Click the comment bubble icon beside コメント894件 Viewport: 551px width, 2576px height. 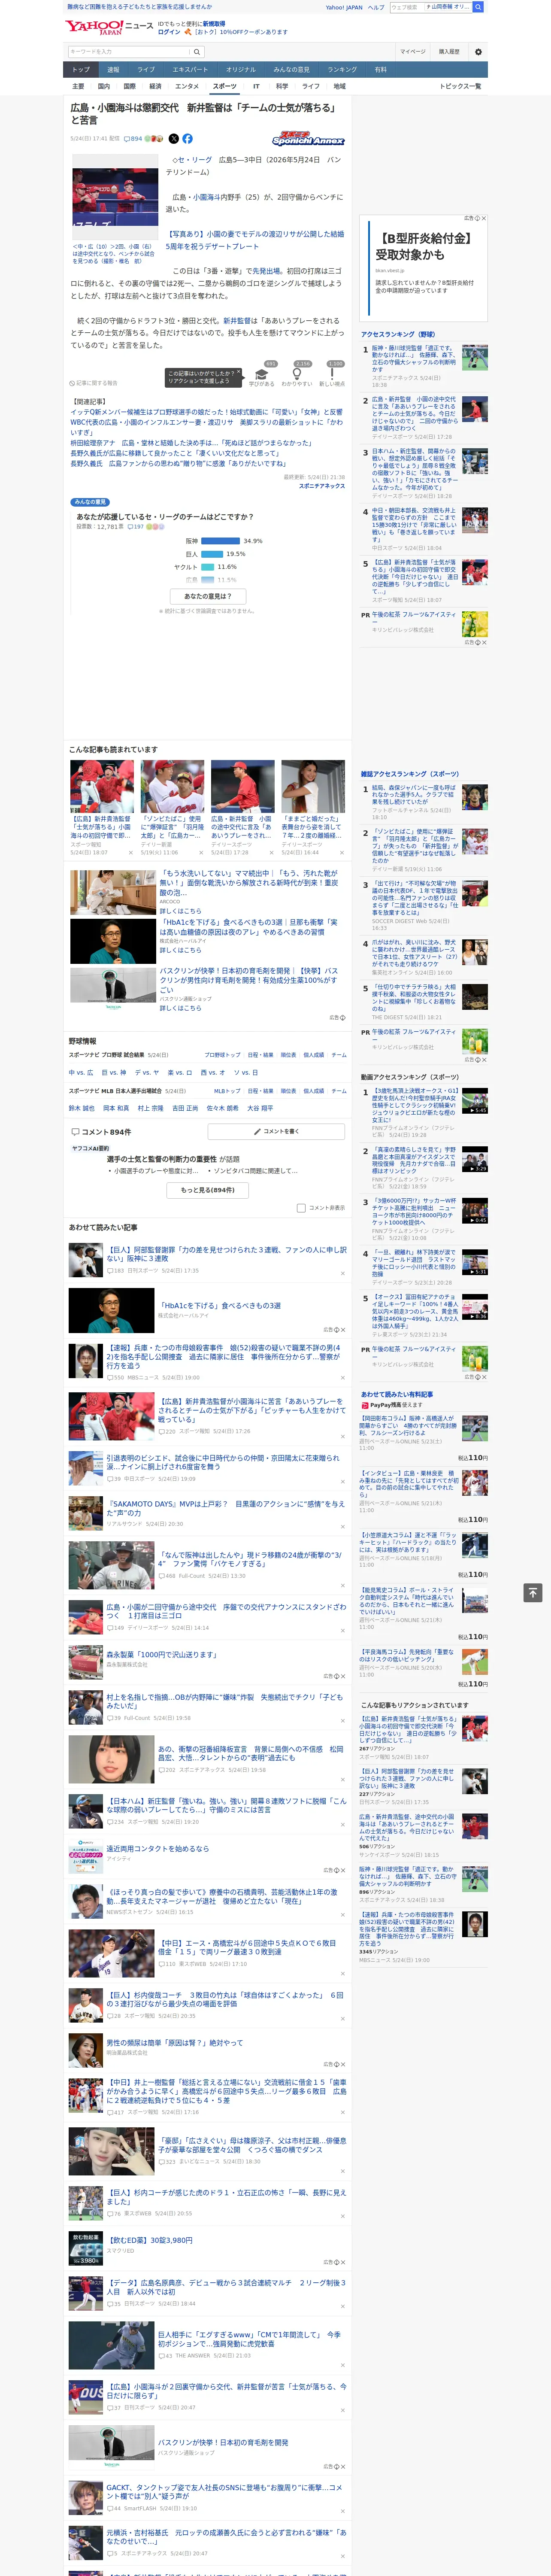75,1132
